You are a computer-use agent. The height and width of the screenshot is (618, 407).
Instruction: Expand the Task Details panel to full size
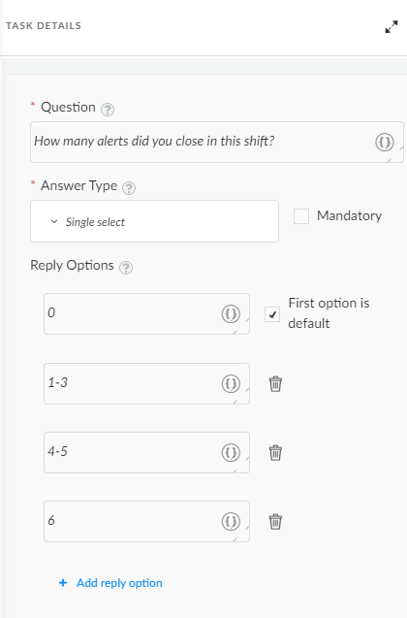coord(391,27)
